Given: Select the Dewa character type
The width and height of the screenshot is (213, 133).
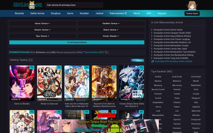Looking at the screenshot, I should (x=177, y=98).
